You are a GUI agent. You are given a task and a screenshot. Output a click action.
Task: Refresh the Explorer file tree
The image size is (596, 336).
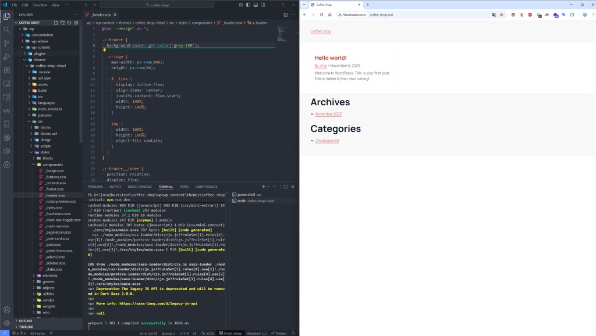pos(69,23)
